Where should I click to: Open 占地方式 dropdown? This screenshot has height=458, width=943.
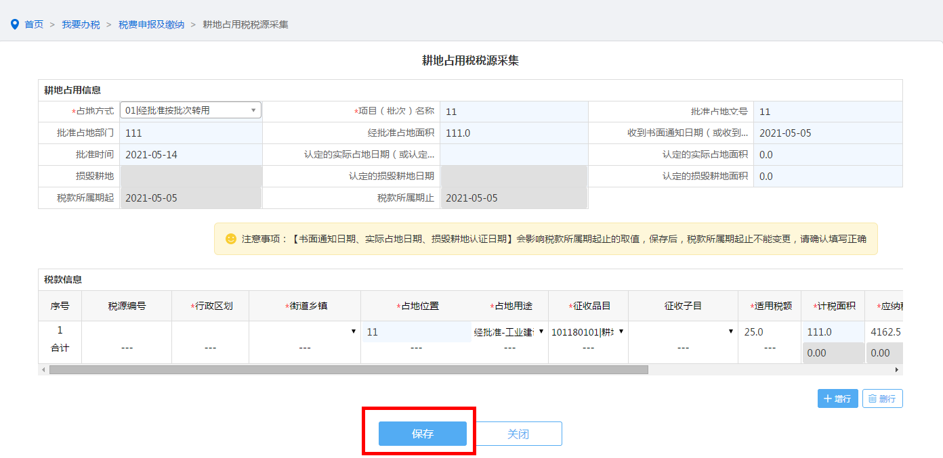coord(190,110)
